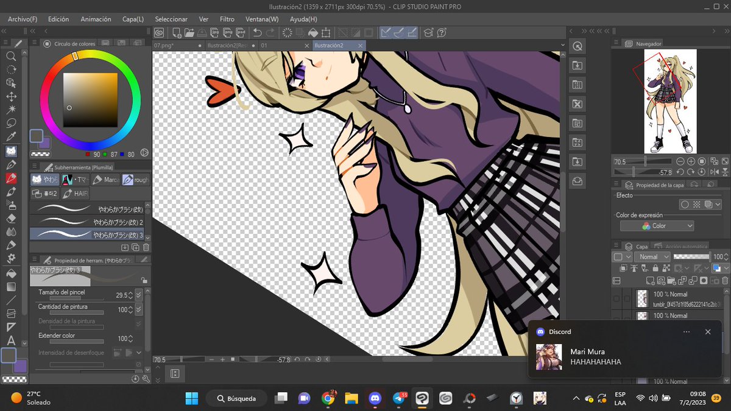Click the Scale/Rotate transform icon
The height and width of the screenshot is (411, 731).
(x=326, y=33)
